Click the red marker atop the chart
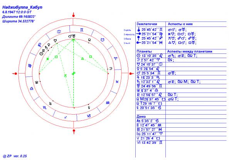Viewport: 229px width, 160px height. click(74, 15)
